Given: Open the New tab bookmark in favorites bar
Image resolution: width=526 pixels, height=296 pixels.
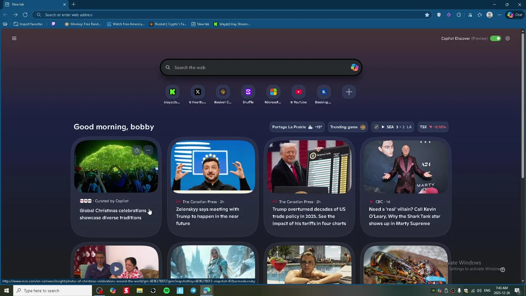Looking at the screenshot, I should coord(200,24).
